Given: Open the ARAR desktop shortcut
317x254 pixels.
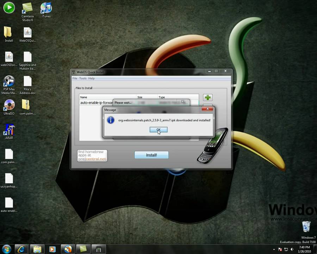Looking at the screenshot, I should (9, 132).
